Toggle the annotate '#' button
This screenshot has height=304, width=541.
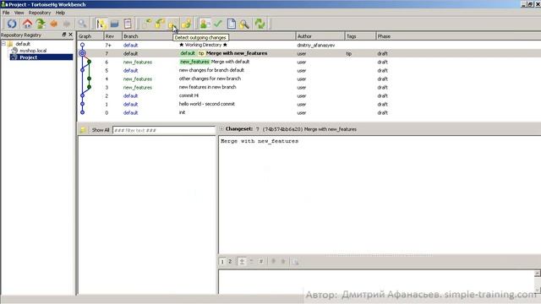(x=261, y=262)
